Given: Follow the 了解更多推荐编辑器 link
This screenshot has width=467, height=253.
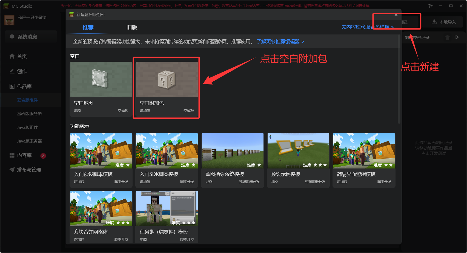Looking at the screenshot, I should (280, 42).
